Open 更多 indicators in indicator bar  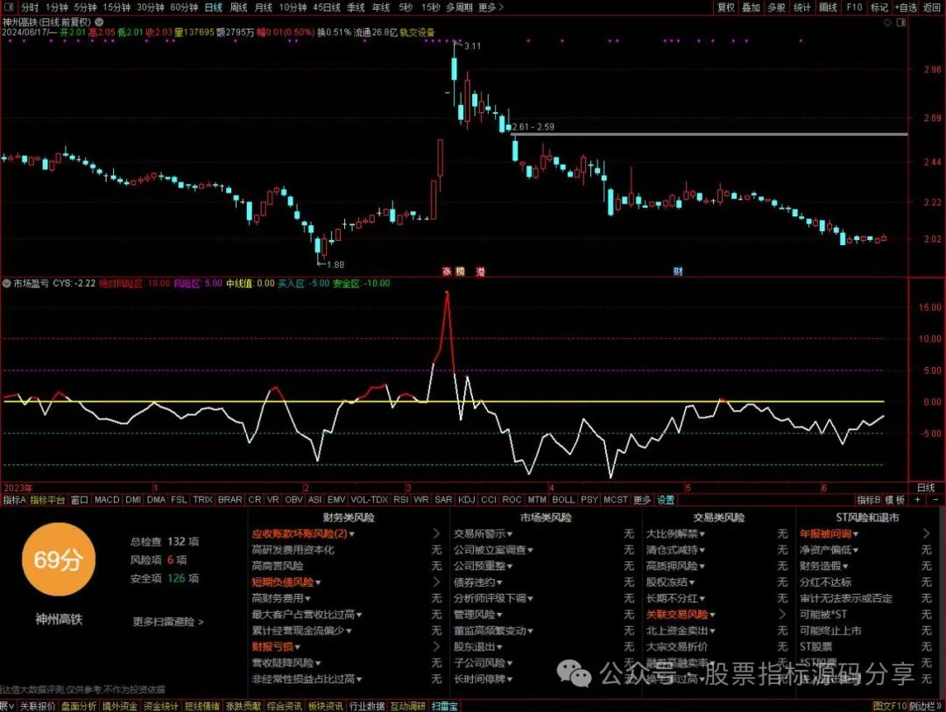[642, 499]
